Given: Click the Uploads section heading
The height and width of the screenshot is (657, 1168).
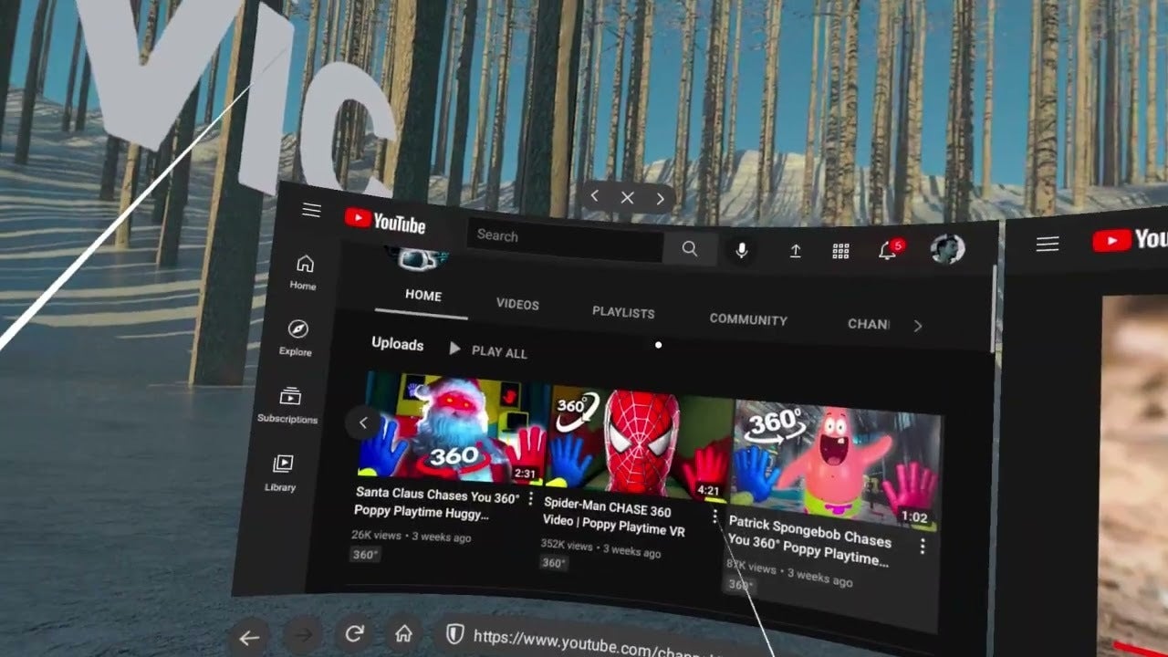Looking at the screenshot, I should pyautogui.click(x=398, y=344).
